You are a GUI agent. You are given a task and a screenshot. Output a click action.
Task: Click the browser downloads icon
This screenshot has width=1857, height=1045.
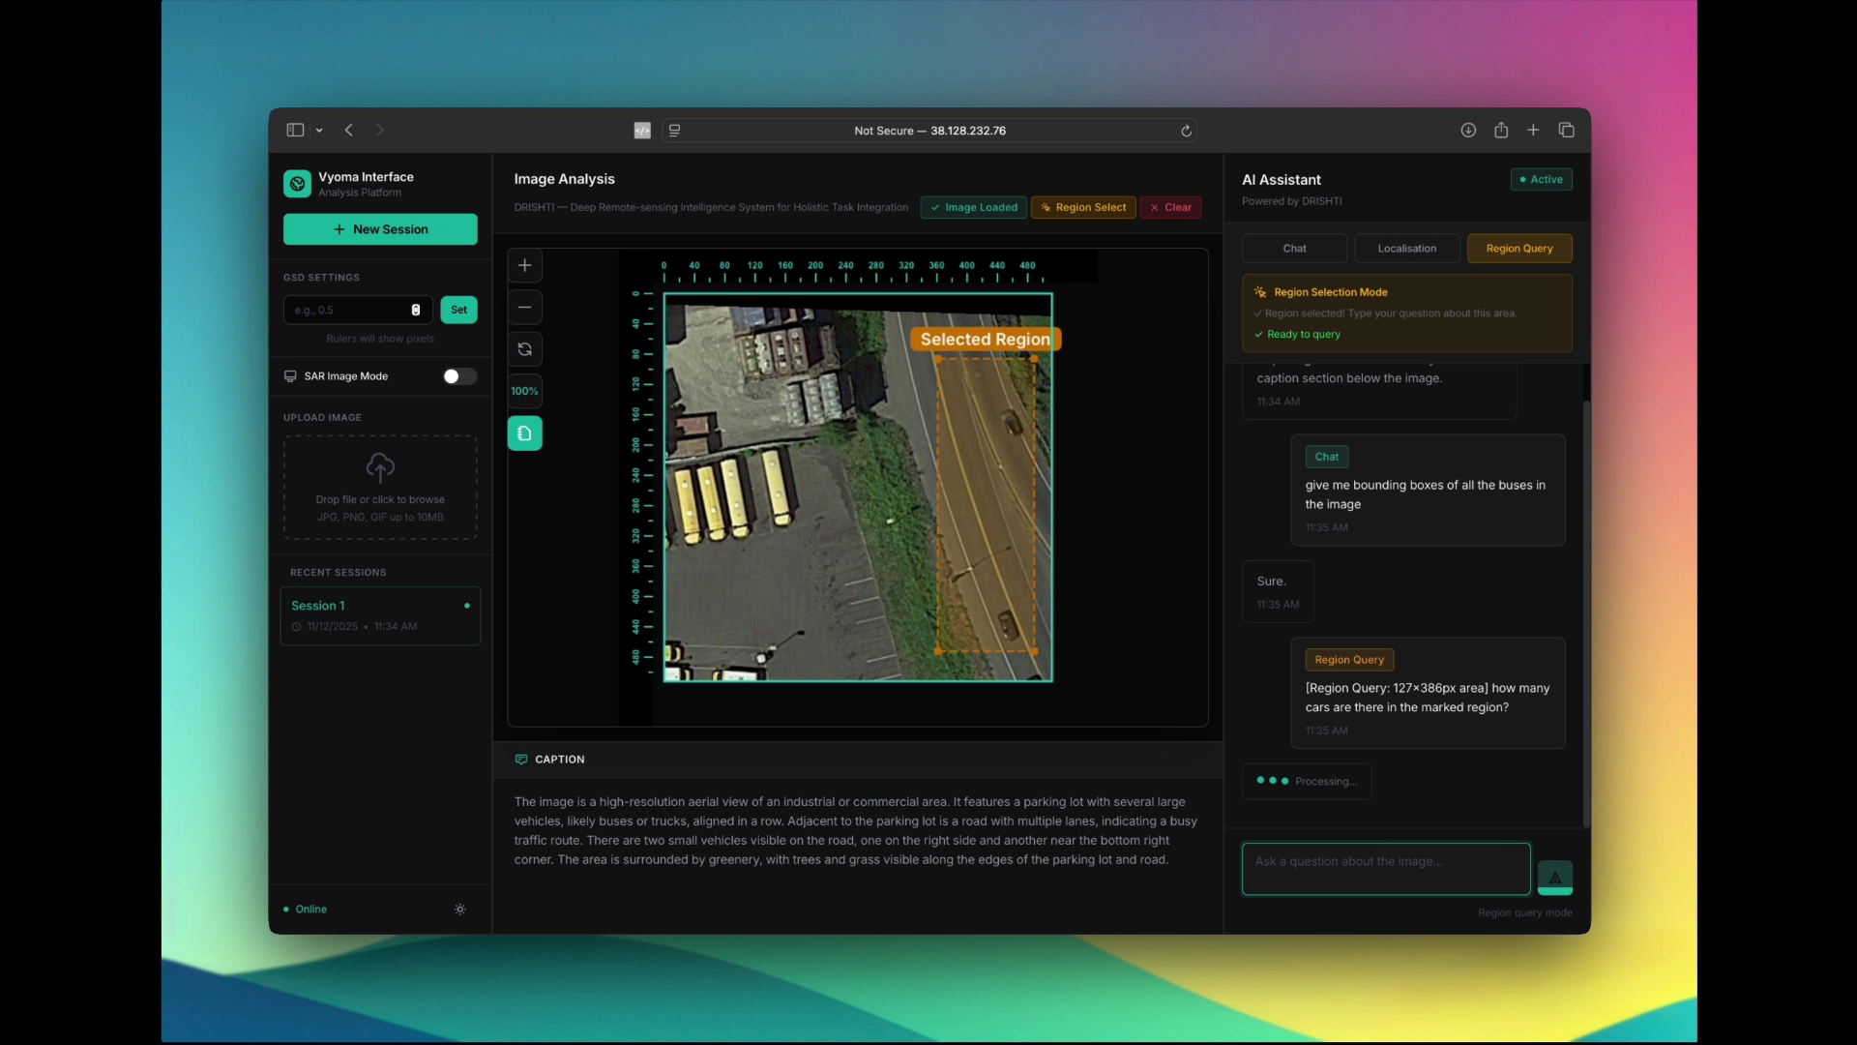coord(1468,131)
